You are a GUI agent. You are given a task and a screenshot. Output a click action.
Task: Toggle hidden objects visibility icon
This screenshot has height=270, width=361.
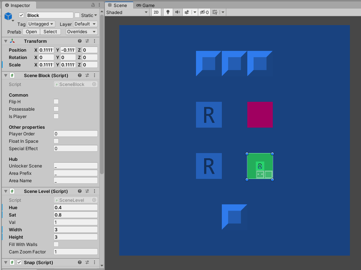(204, 12)
